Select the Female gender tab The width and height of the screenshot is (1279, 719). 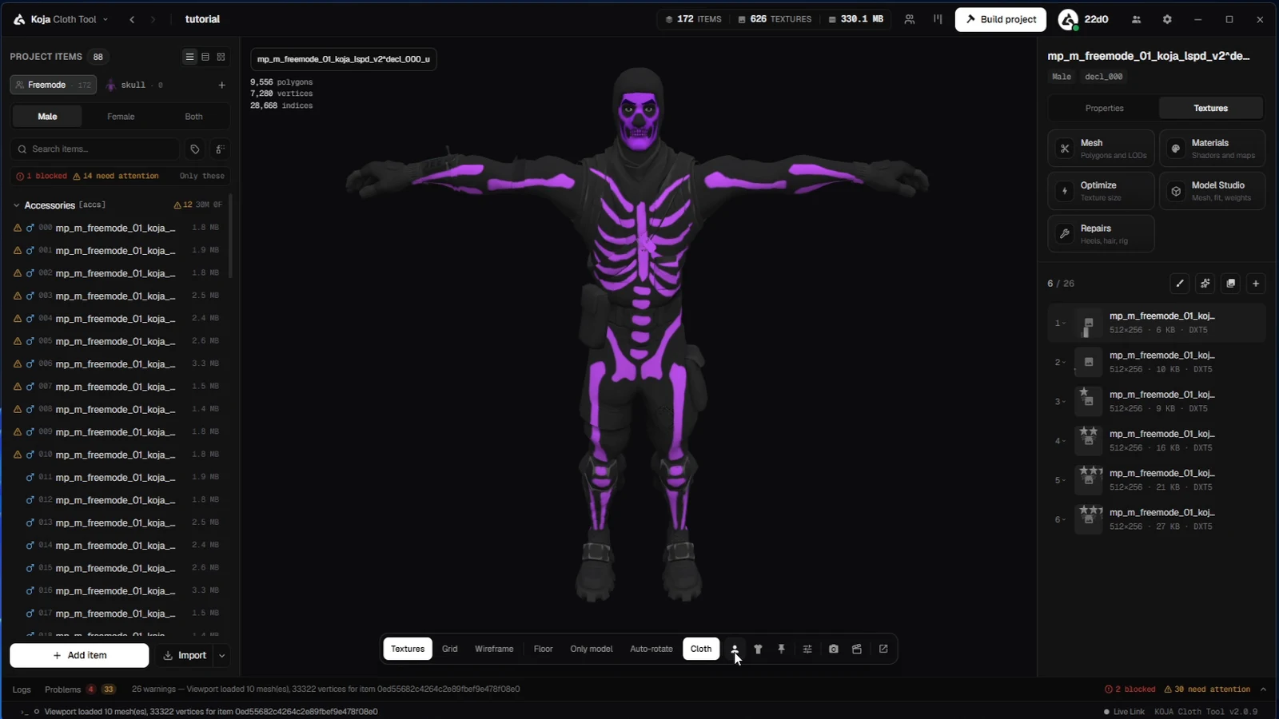click(x=121, y=117)
